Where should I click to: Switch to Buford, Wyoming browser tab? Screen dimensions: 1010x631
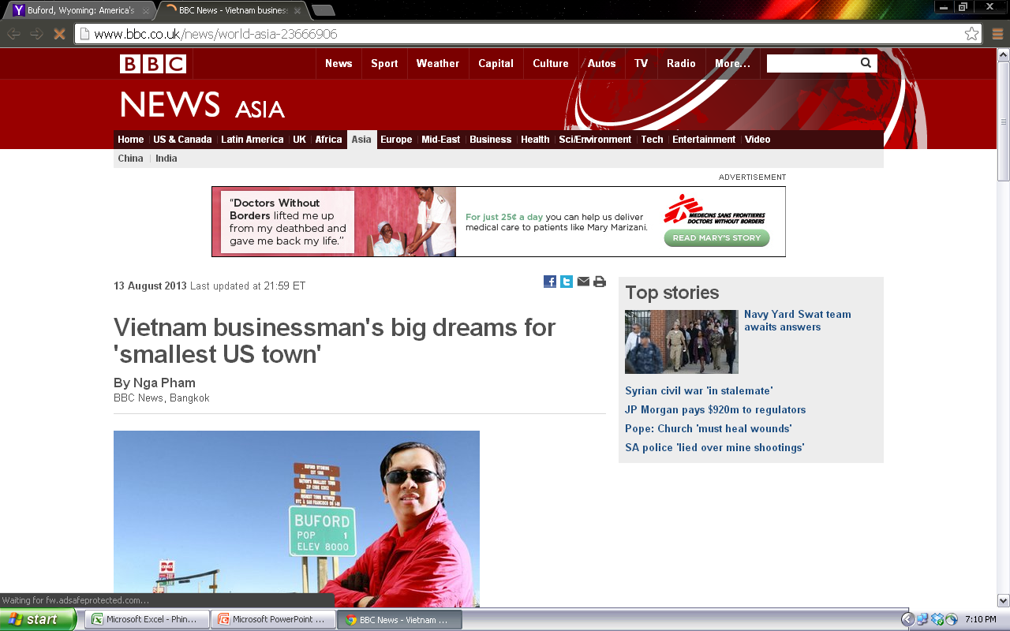(x=82, y=11)
